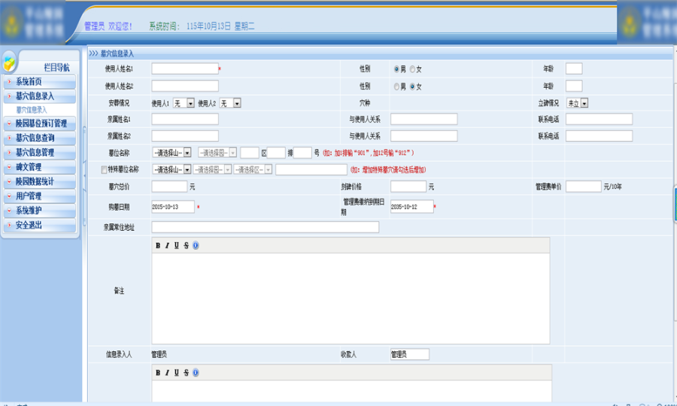
Task: Click the text field in the 特殊墓位名称 row
Action: (x=311, y=170)
